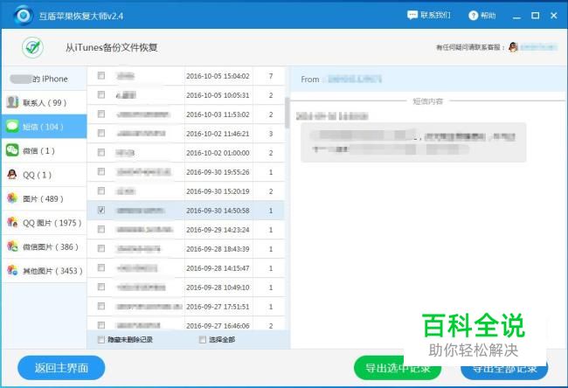Click 返回主界面 button
Viewport: 568px width, 388px height.
61,368
